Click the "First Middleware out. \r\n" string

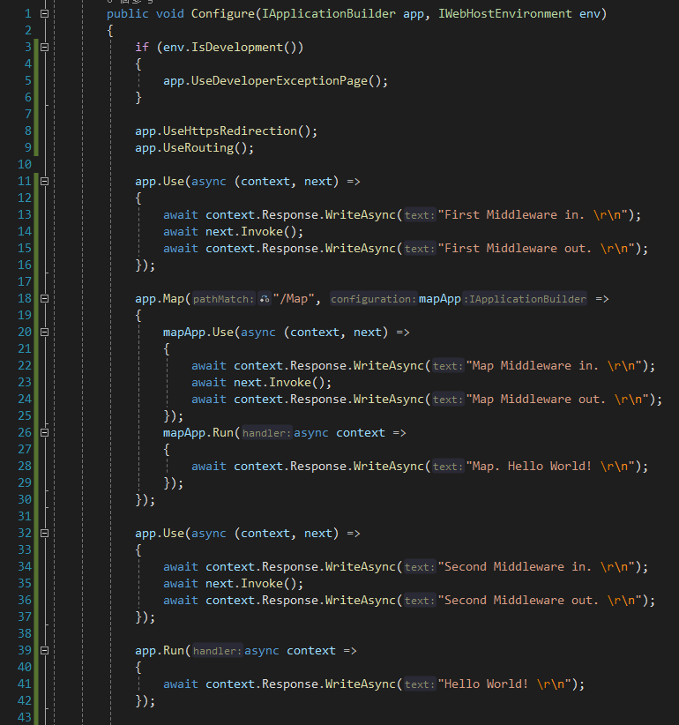[536, 249]
